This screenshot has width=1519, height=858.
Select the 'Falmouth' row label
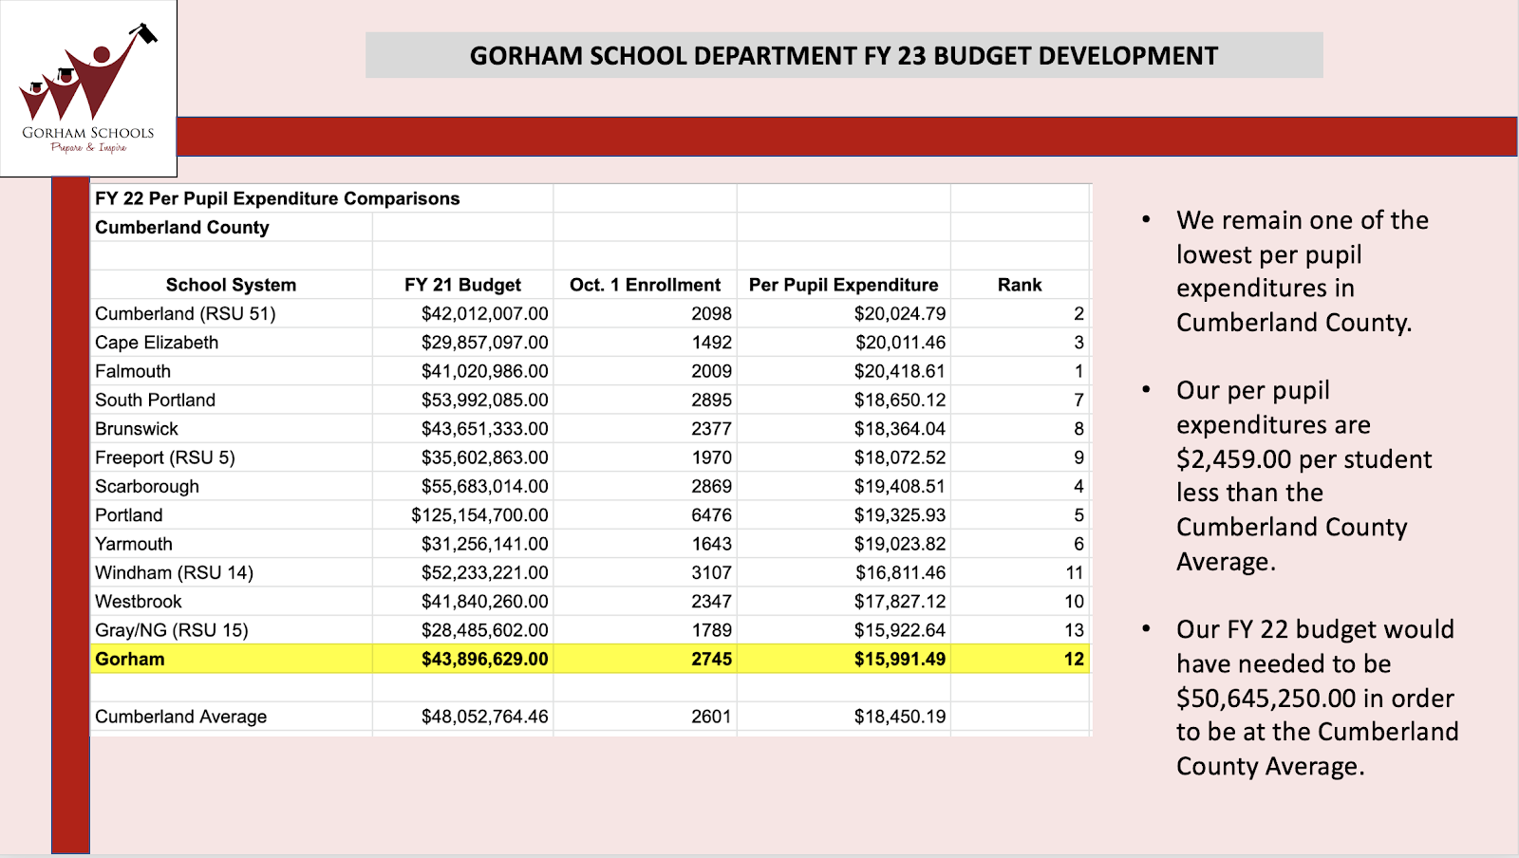[133, 371]
